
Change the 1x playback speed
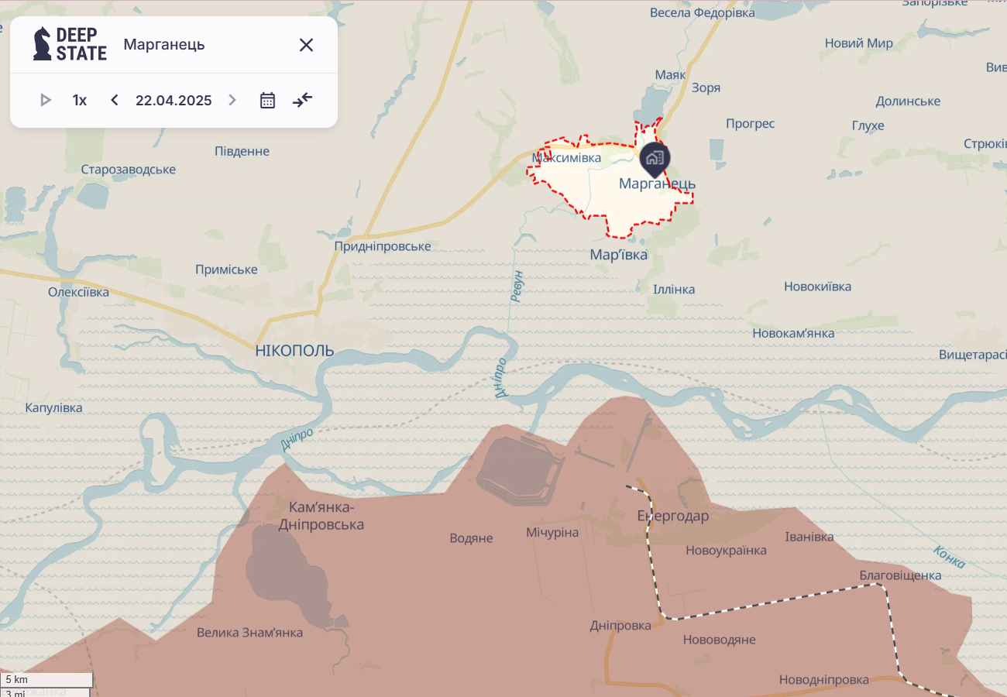tap(80, 100)
